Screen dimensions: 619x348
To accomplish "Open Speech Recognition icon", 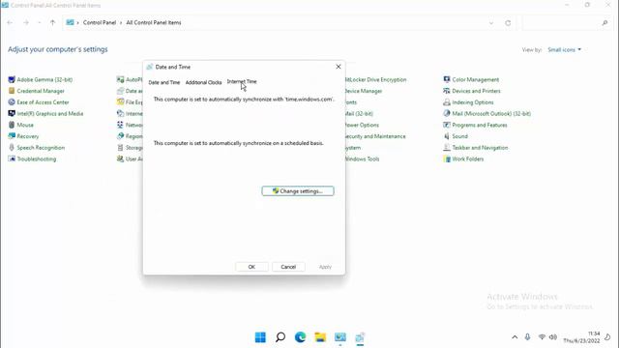I will (x=12, y=148).
